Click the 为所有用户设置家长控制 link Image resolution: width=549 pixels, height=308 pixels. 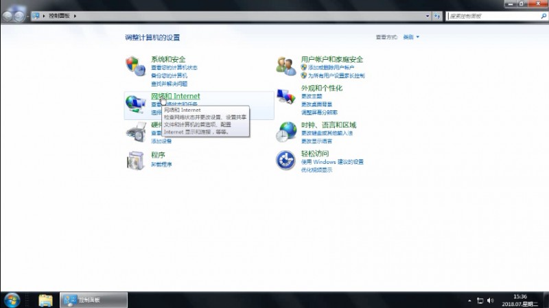tap(336, 75)
